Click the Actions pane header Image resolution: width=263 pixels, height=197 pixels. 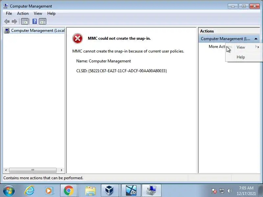coord(229,31)
